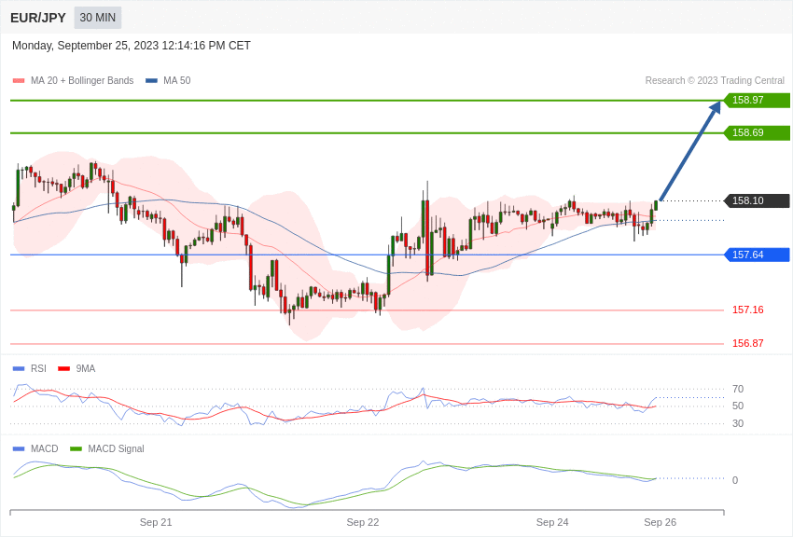Click the MA 20 + Bollinger Bands legend label

coord(82,80)
